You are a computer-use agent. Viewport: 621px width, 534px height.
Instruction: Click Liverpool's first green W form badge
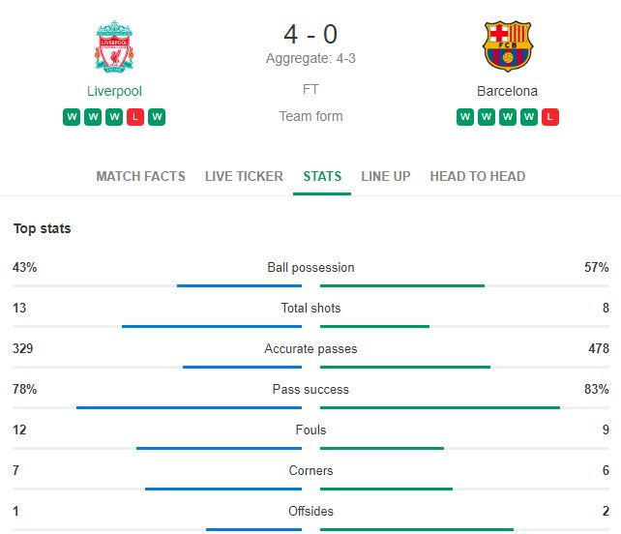pos(72,117)
